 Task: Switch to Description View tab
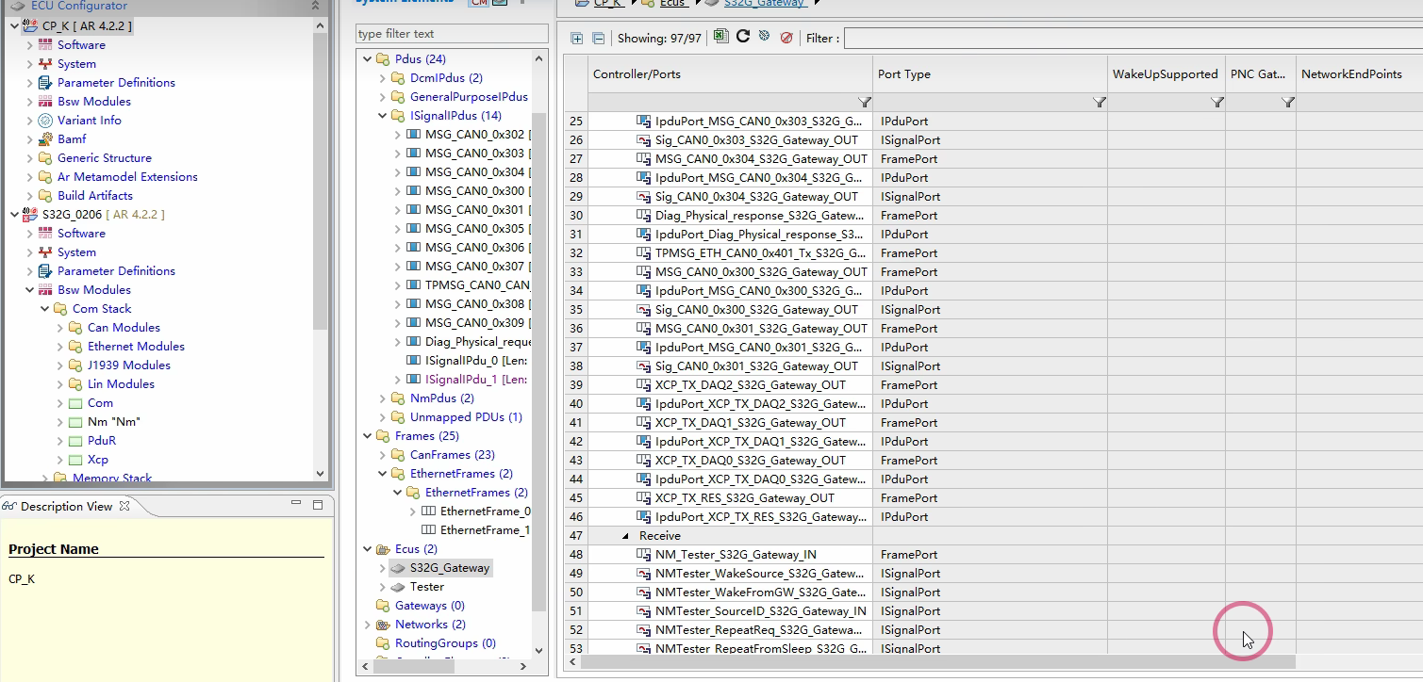(65, 506)
